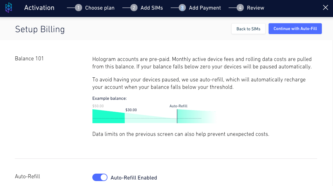Go to step 1 Choose plan

pyautogui.click(x=95, y=8)
